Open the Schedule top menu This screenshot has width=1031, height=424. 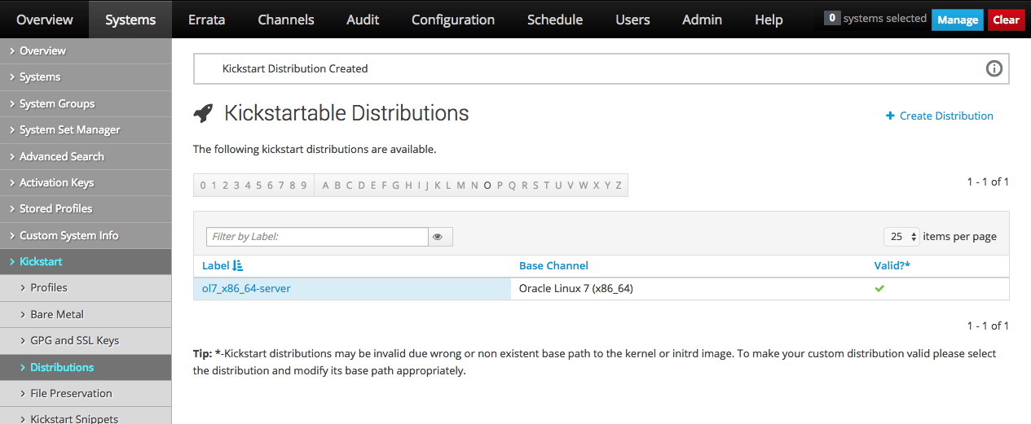pyautogui.click(x=555, y=20)
